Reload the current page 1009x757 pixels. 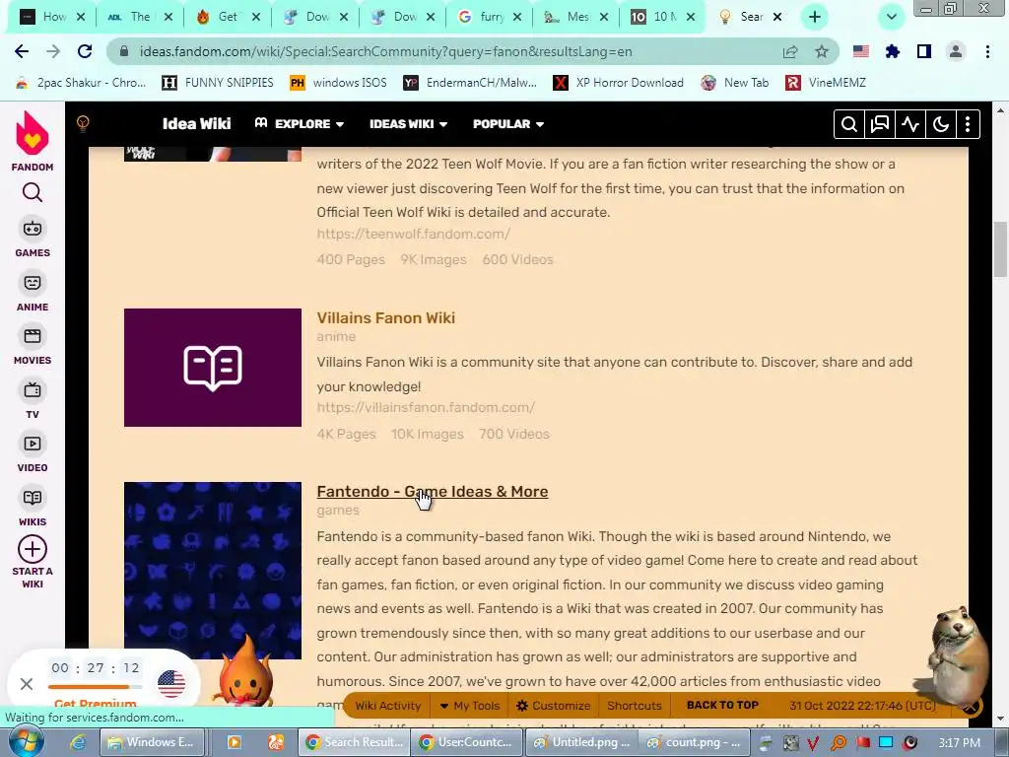pyautogui.click(x=85, y=51)
